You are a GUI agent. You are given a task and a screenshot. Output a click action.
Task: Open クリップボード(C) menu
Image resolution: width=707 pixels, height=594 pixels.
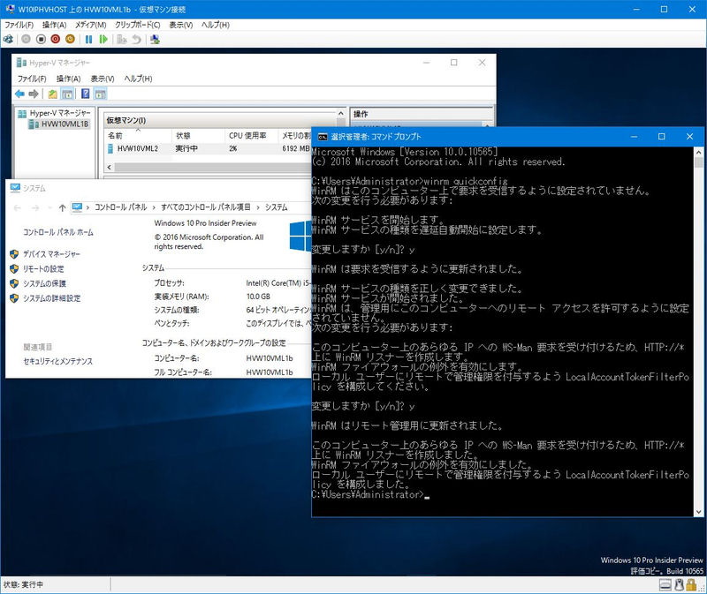point(138,25)
